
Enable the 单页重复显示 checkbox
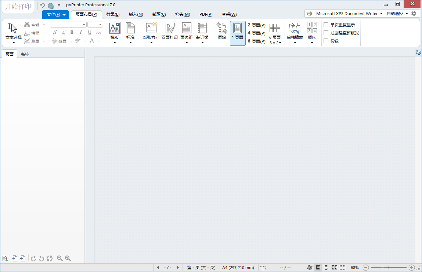[326, 25]
